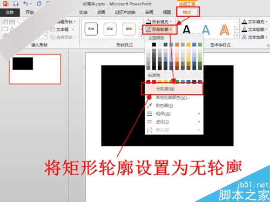
Task: Choose 其他轮廓颜色(M) more outline colors
Action: 174,97
